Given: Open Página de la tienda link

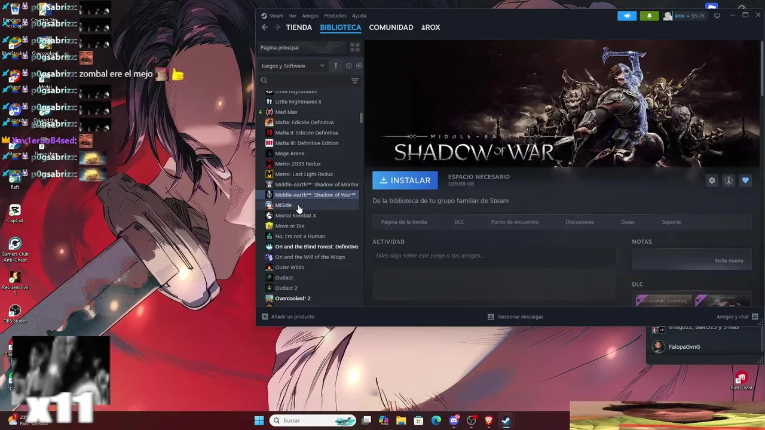Looking at the screenshot, I should [404, 222].
